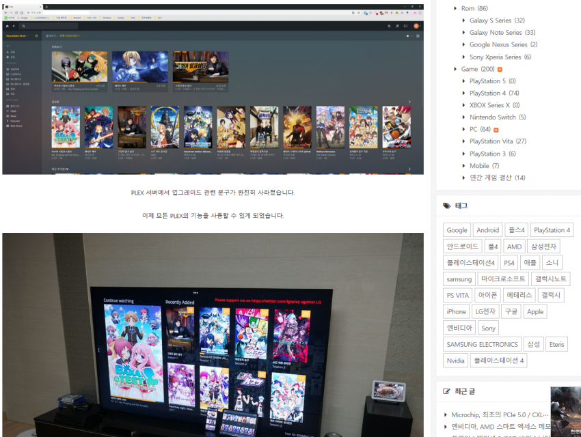Select the PS VITA tag
Screen dimensions: 581x437
(x=457, y=295)
